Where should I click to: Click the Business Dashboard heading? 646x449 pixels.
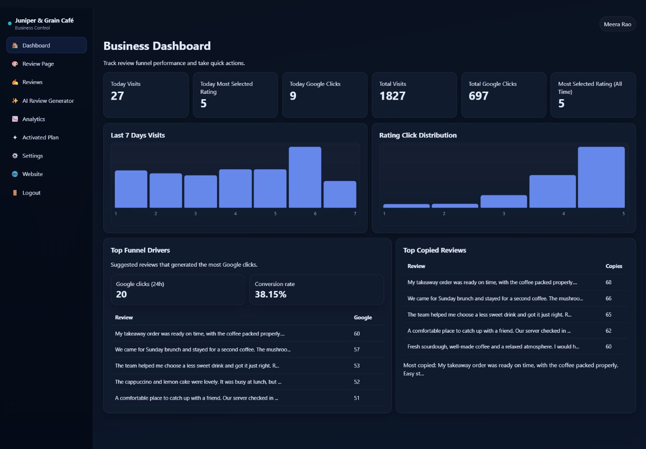pos(157,46)
